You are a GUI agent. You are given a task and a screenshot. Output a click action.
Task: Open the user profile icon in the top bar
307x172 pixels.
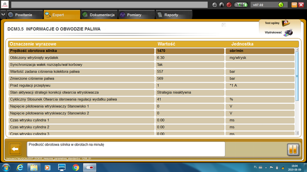222,5
